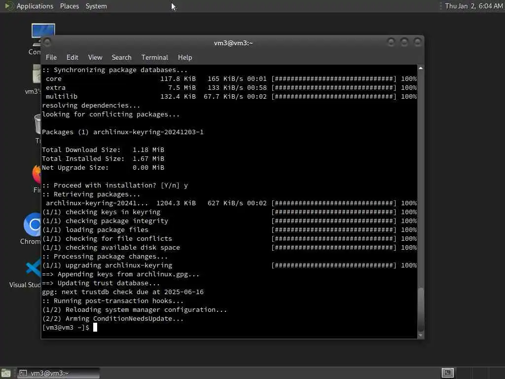The height and width of the screenshot is (379, 505).
Task: Click the 'multilib' database row name
Action: (62, 97)
